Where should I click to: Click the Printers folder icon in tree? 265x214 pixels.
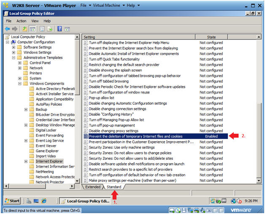(25, 73)
